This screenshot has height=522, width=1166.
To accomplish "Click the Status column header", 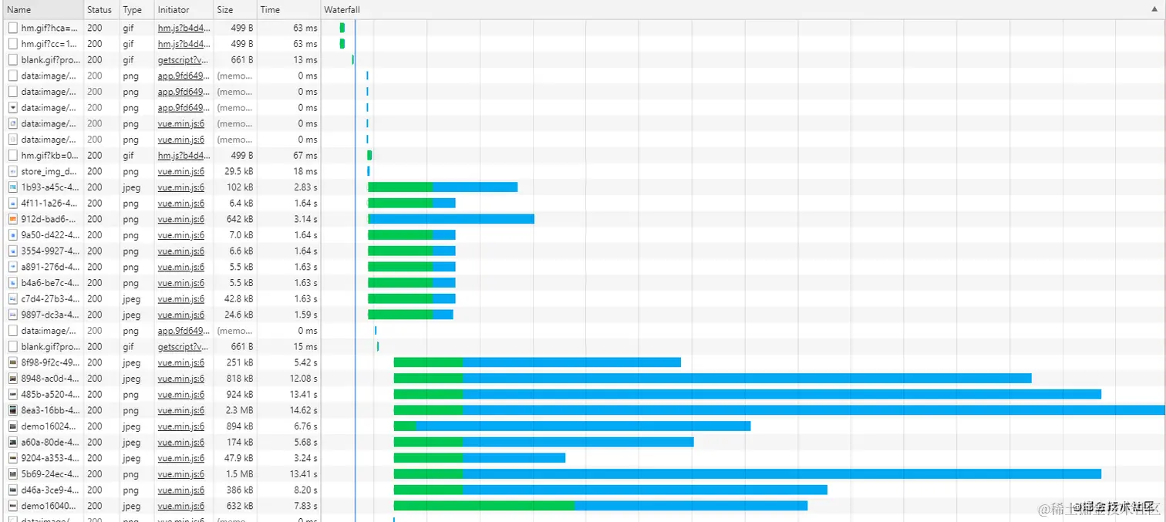I will (100, 9).
